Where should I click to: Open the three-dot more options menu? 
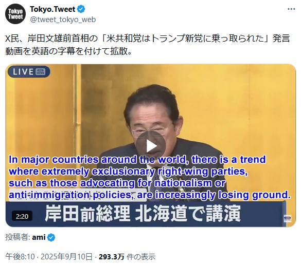(x=291, y=9)
